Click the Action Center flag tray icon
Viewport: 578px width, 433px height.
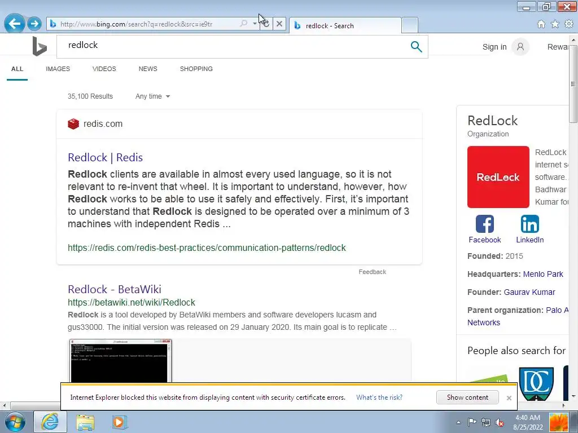click(472, 422)
